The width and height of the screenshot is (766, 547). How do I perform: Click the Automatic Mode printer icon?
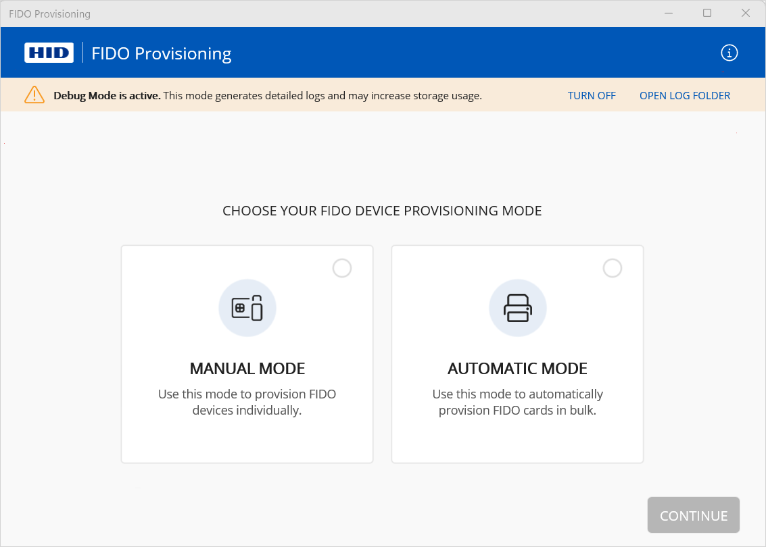pos(517,308)
